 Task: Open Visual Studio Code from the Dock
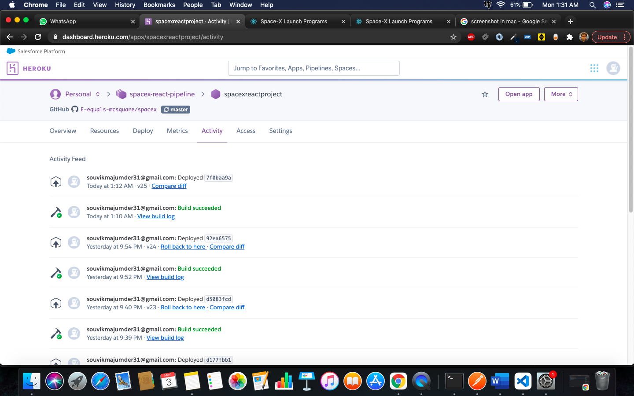point(523,381)
